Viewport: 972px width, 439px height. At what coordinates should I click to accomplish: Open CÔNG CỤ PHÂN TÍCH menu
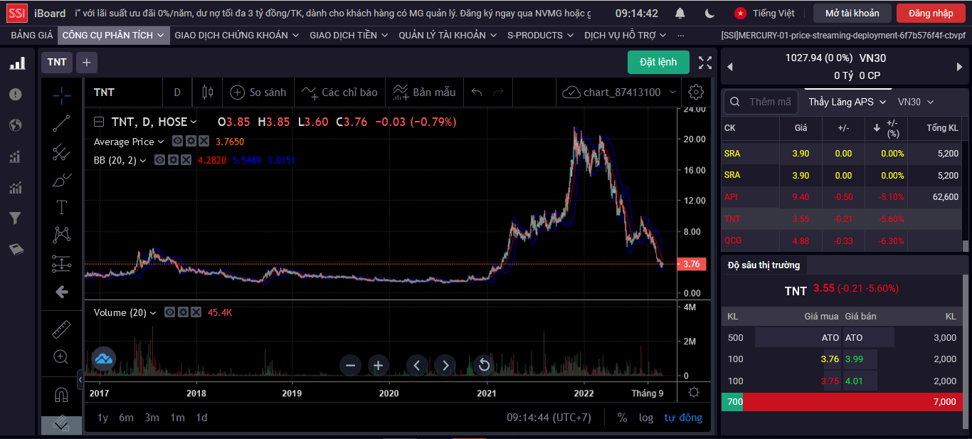[114, 35]
